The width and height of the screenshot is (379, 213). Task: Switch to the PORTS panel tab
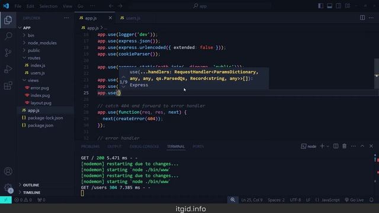tap(198, 146)
